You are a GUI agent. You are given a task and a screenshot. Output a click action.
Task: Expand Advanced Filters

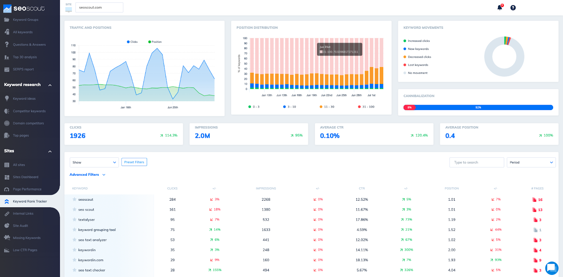87,175
